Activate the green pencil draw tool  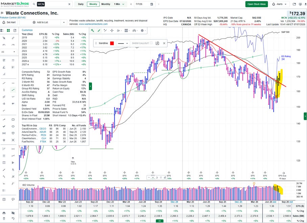pos(99,30)
